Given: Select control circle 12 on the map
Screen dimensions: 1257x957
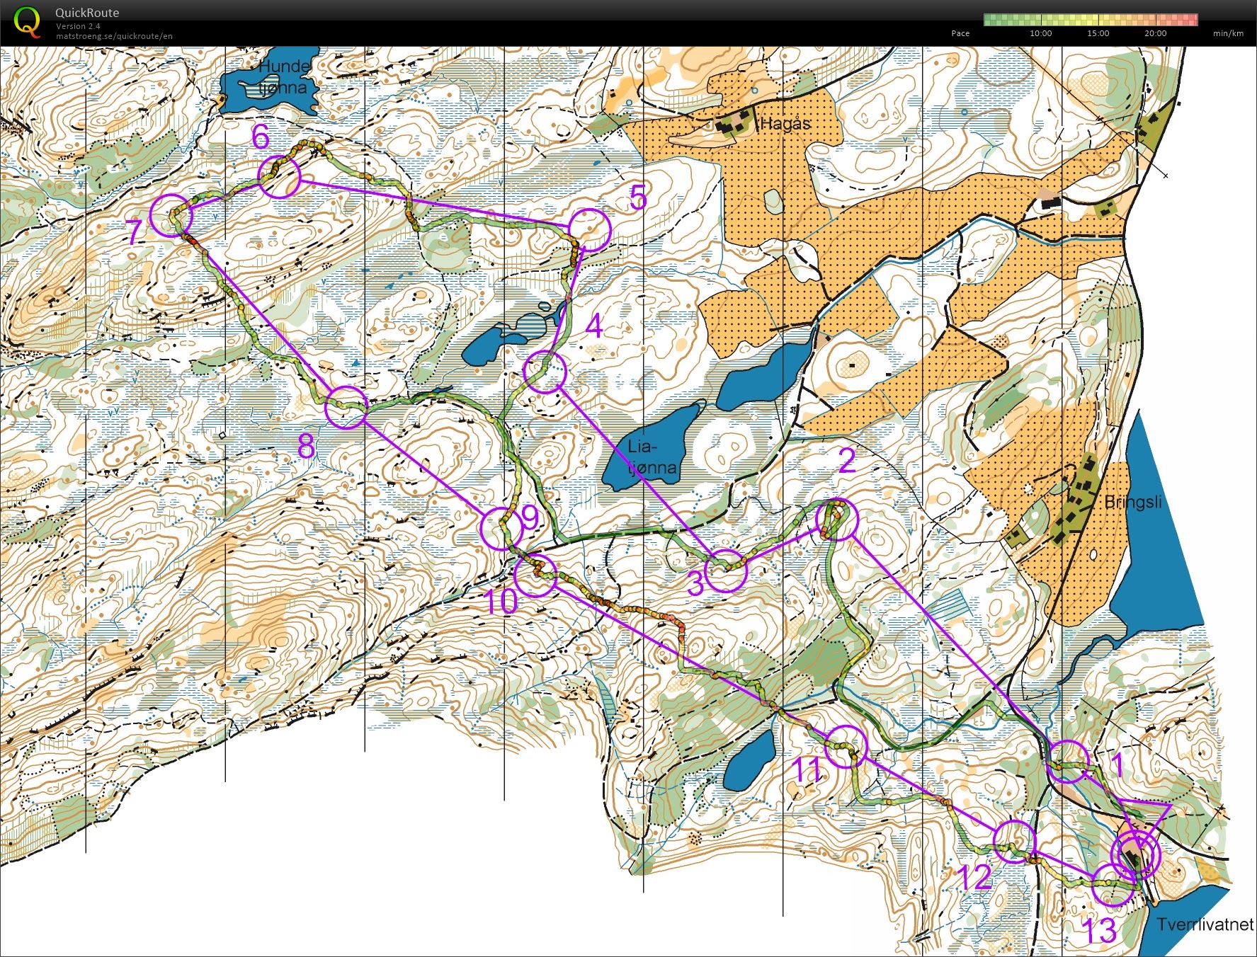Looking at the screenshot, I should (1015, 841).
